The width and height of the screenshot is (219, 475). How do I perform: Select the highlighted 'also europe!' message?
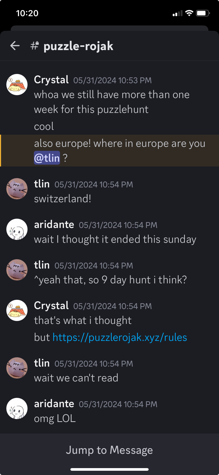109,151
